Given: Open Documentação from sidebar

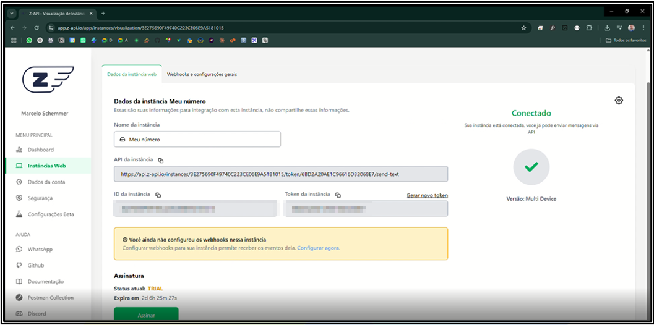Looking at the screenshot, I should click(x=45, y=282).
